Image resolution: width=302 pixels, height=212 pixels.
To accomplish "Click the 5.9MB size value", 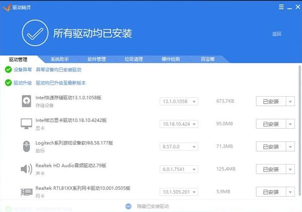I will coord(223,191).
